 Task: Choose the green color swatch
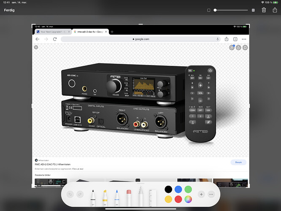pyautogui.click(x=188, y=189)
